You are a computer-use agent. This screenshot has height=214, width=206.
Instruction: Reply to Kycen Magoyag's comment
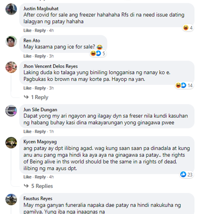point(40,177)
